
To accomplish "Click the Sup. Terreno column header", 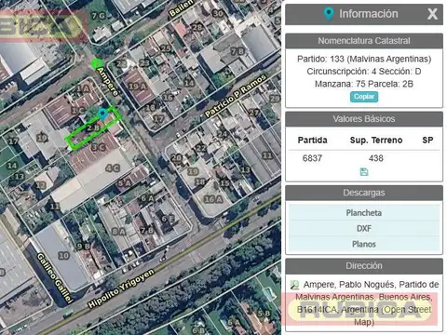I will coord(376,141).
